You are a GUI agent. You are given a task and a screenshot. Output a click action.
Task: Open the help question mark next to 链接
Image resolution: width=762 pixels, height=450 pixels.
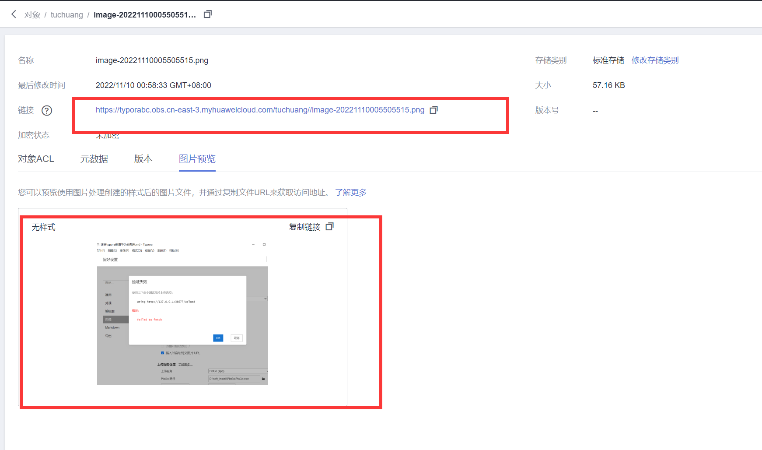coord(47,110)
